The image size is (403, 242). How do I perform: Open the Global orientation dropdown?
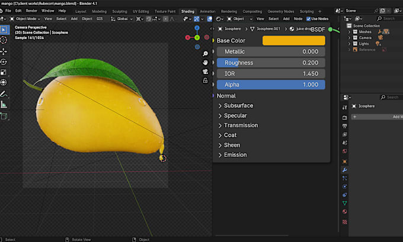click(122, 19)
